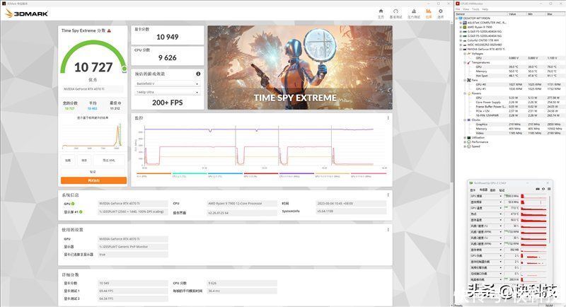Open HWMonitor Help menu
Screen dimensions: 566x307
485,9
